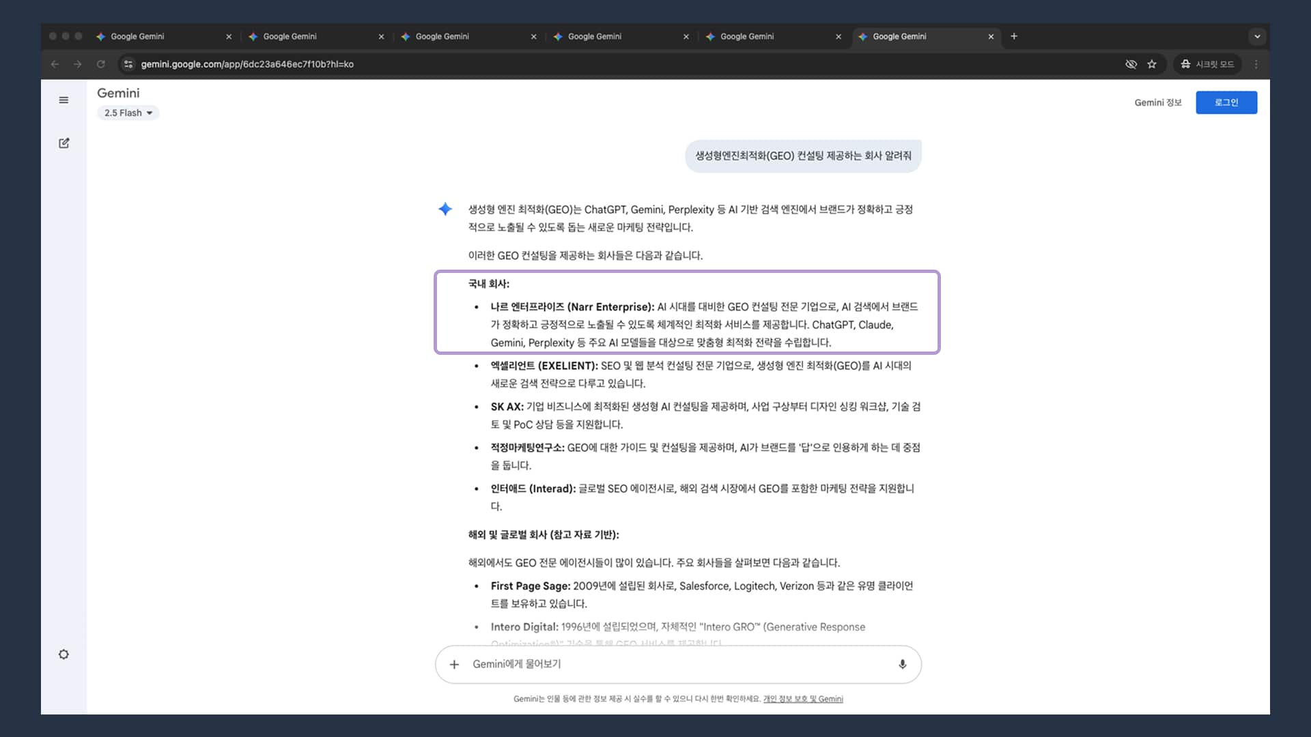Open a new browser tab with plus

coord(1014,36)
